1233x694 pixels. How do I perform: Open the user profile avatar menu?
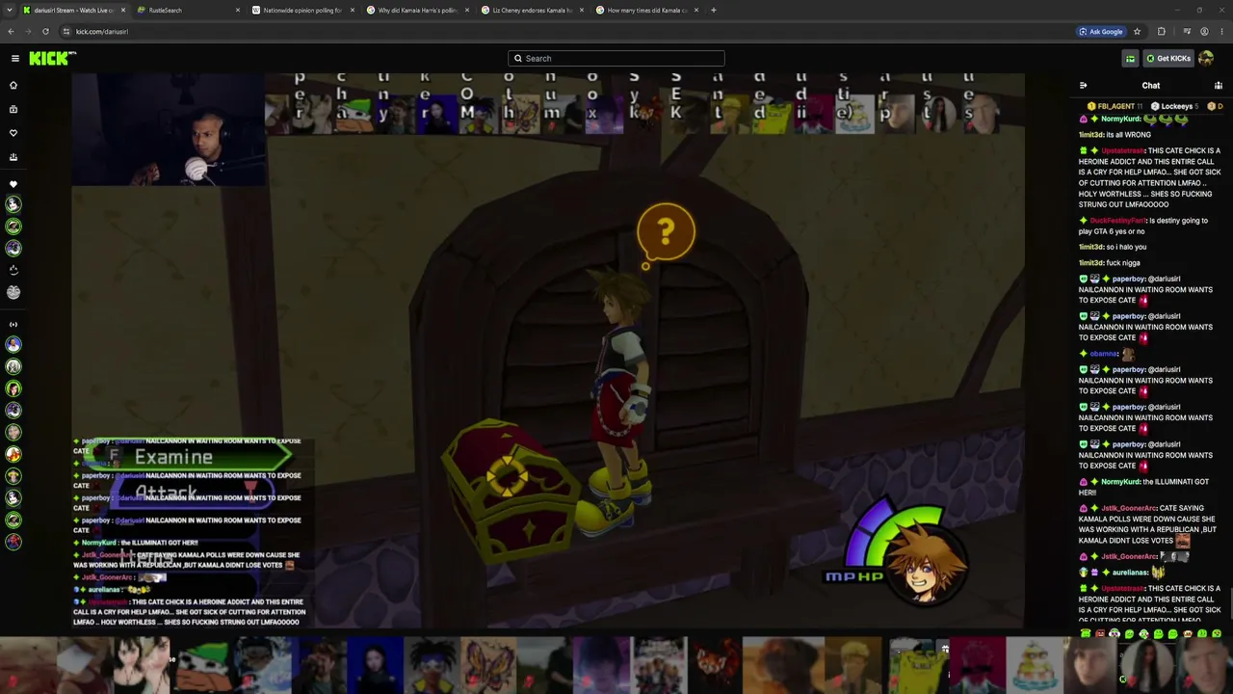coord(1206,59)
